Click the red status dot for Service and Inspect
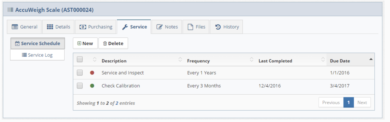The height and width of the screenshot is (122, 390). click(92, 73)
